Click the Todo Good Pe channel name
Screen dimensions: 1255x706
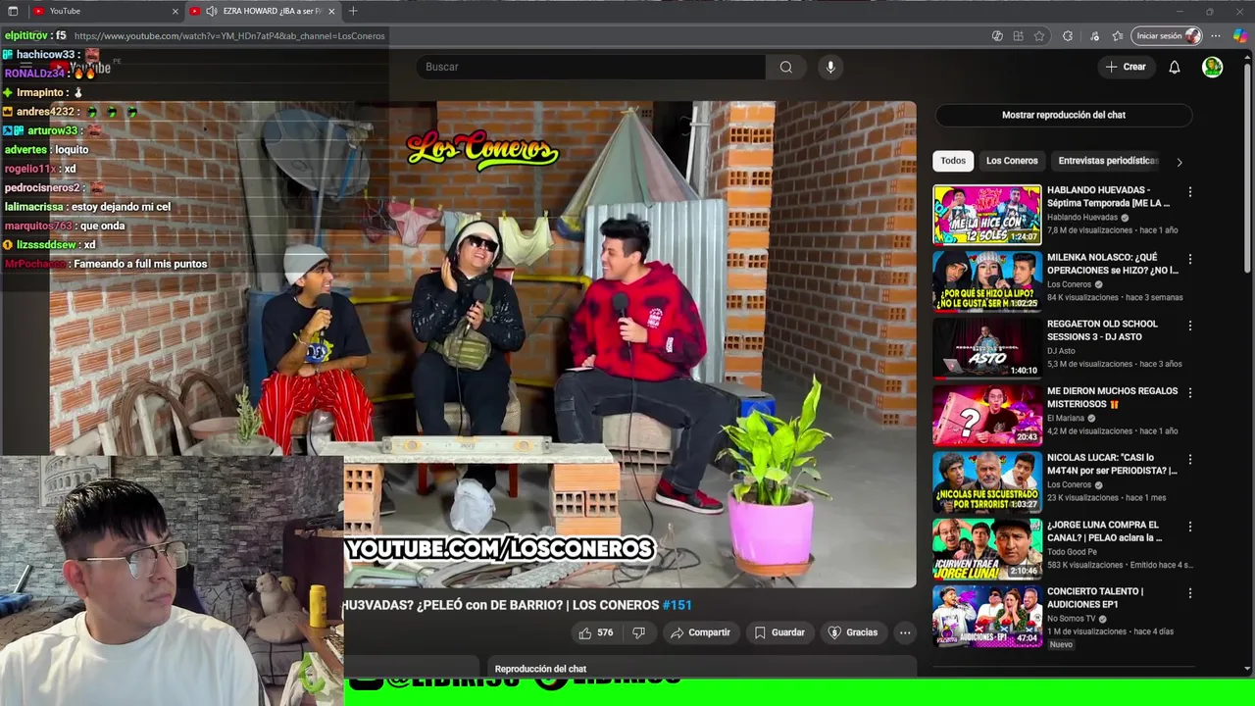1074,551
